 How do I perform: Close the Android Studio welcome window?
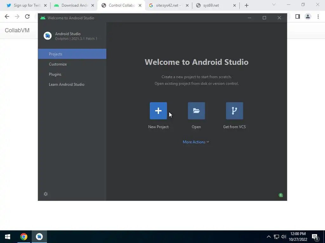tap(279, 18)
